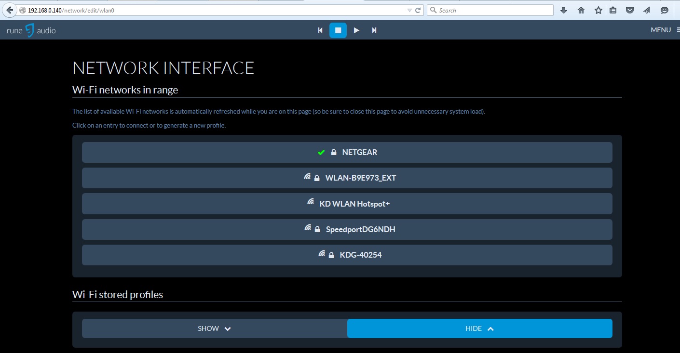
Task: Select the connected NETGEAR network
Action: (x=347, y=152)
